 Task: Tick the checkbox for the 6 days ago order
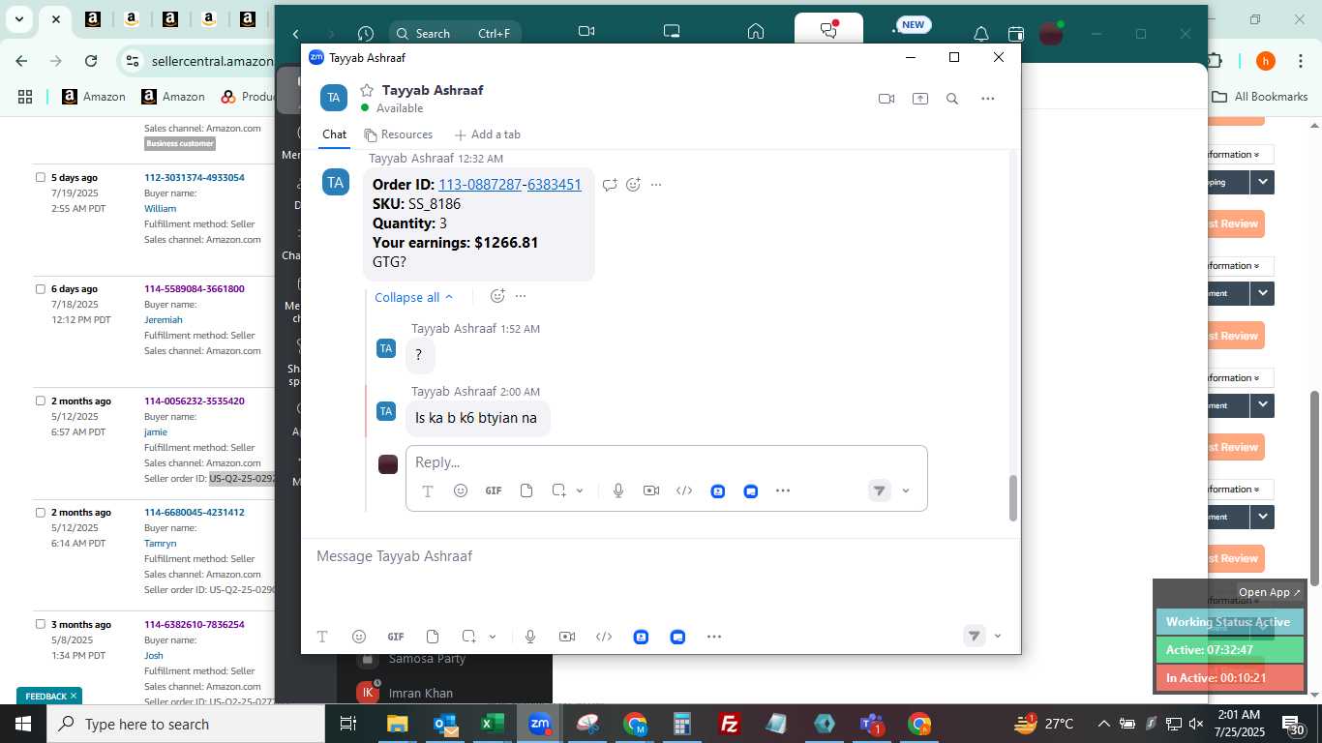(41, 288)
